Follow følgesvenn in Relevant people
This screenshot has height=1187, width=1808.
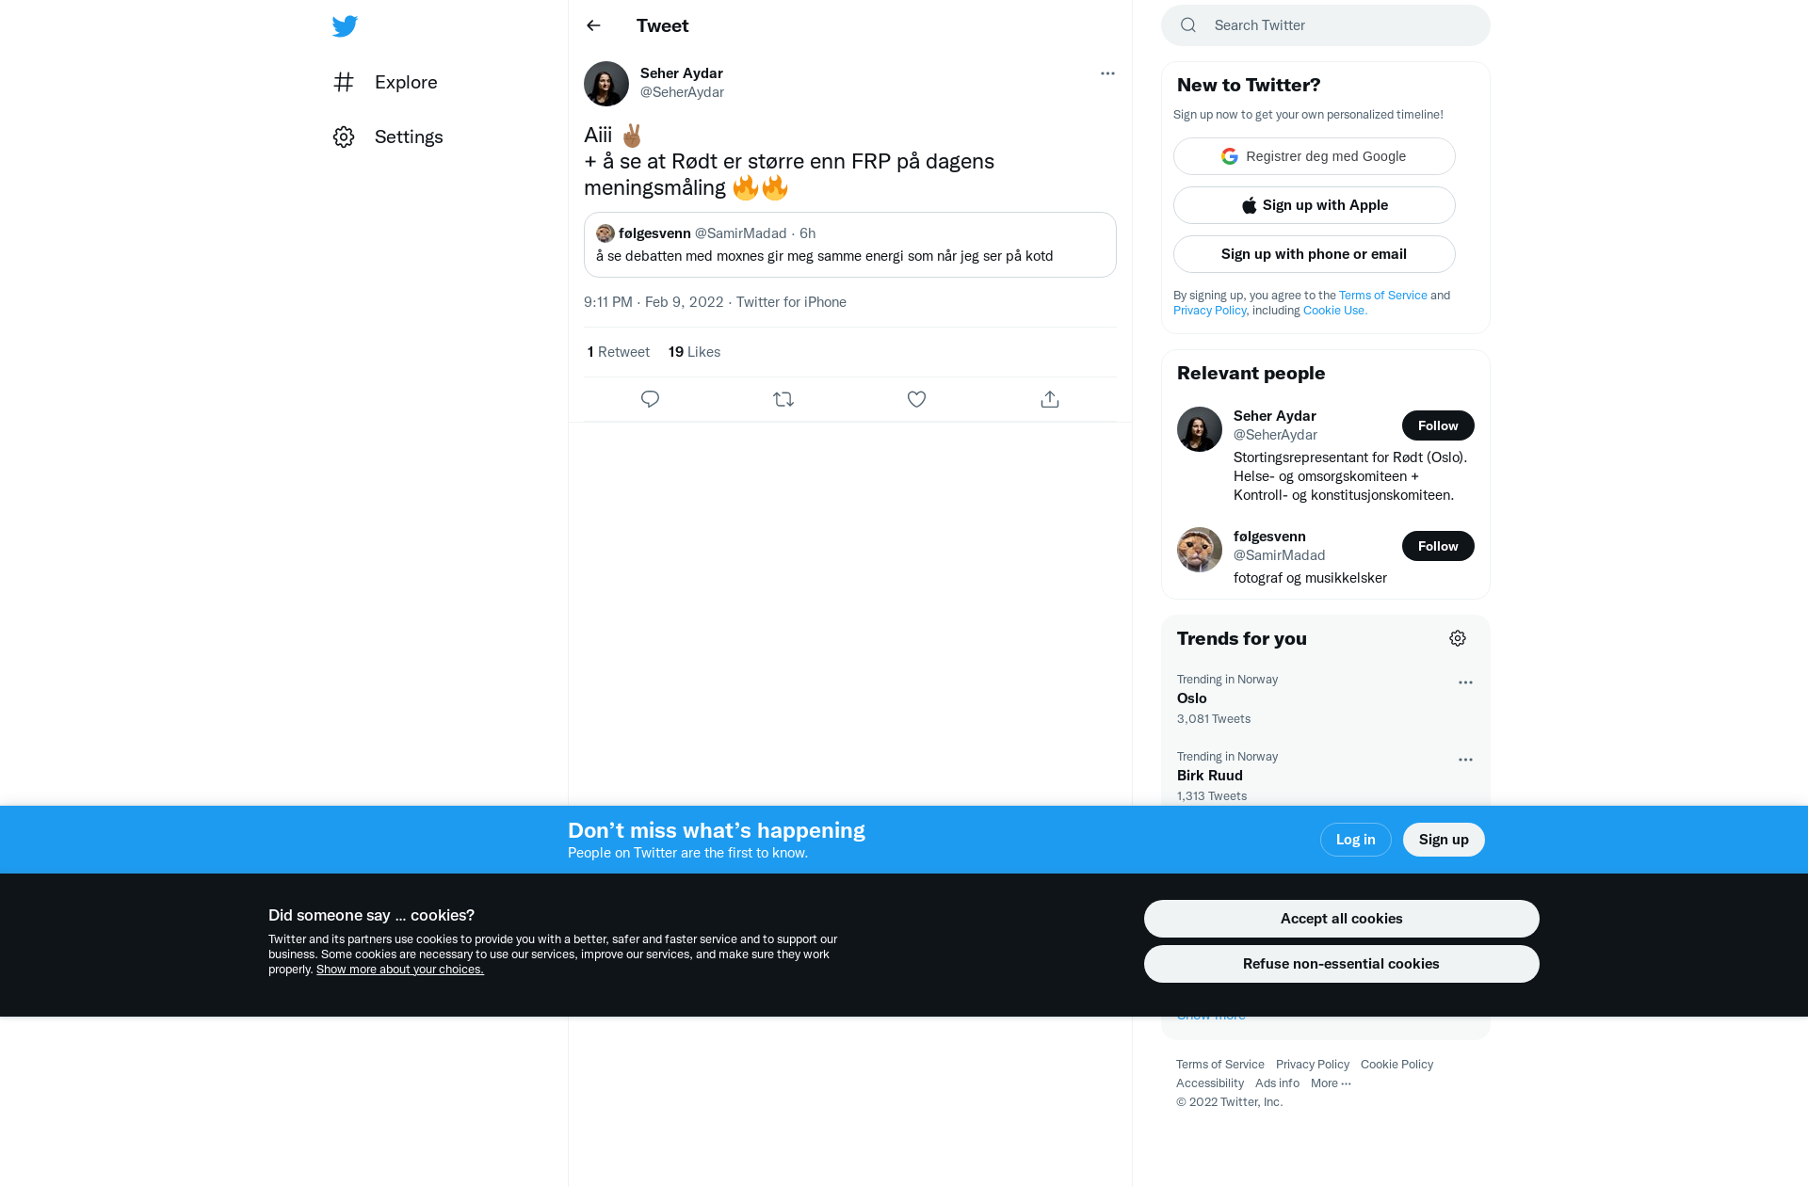1438,546
